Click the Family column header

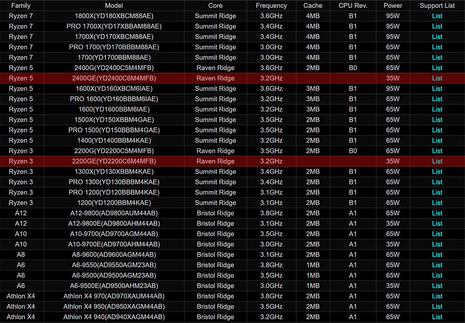click(x=21, y=6)
